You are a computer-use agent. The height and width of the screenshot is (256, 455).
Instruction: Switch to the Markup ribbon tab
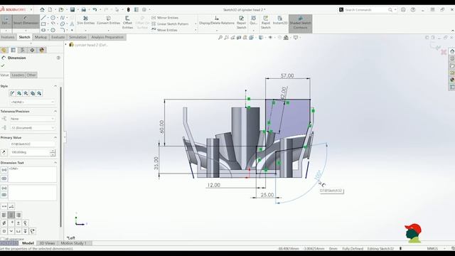tap(41, 37)
